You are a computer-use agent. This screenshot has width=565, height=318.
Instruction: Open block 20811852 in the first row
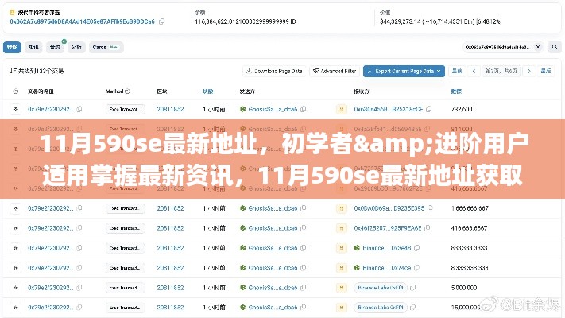pos(170,109)
